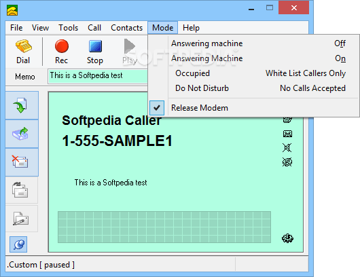The height and width of the screenshot is (277, 360).
Task: Toggle the Release Modem checkmark
Action: pyautogui.click(x=157, y=108)
